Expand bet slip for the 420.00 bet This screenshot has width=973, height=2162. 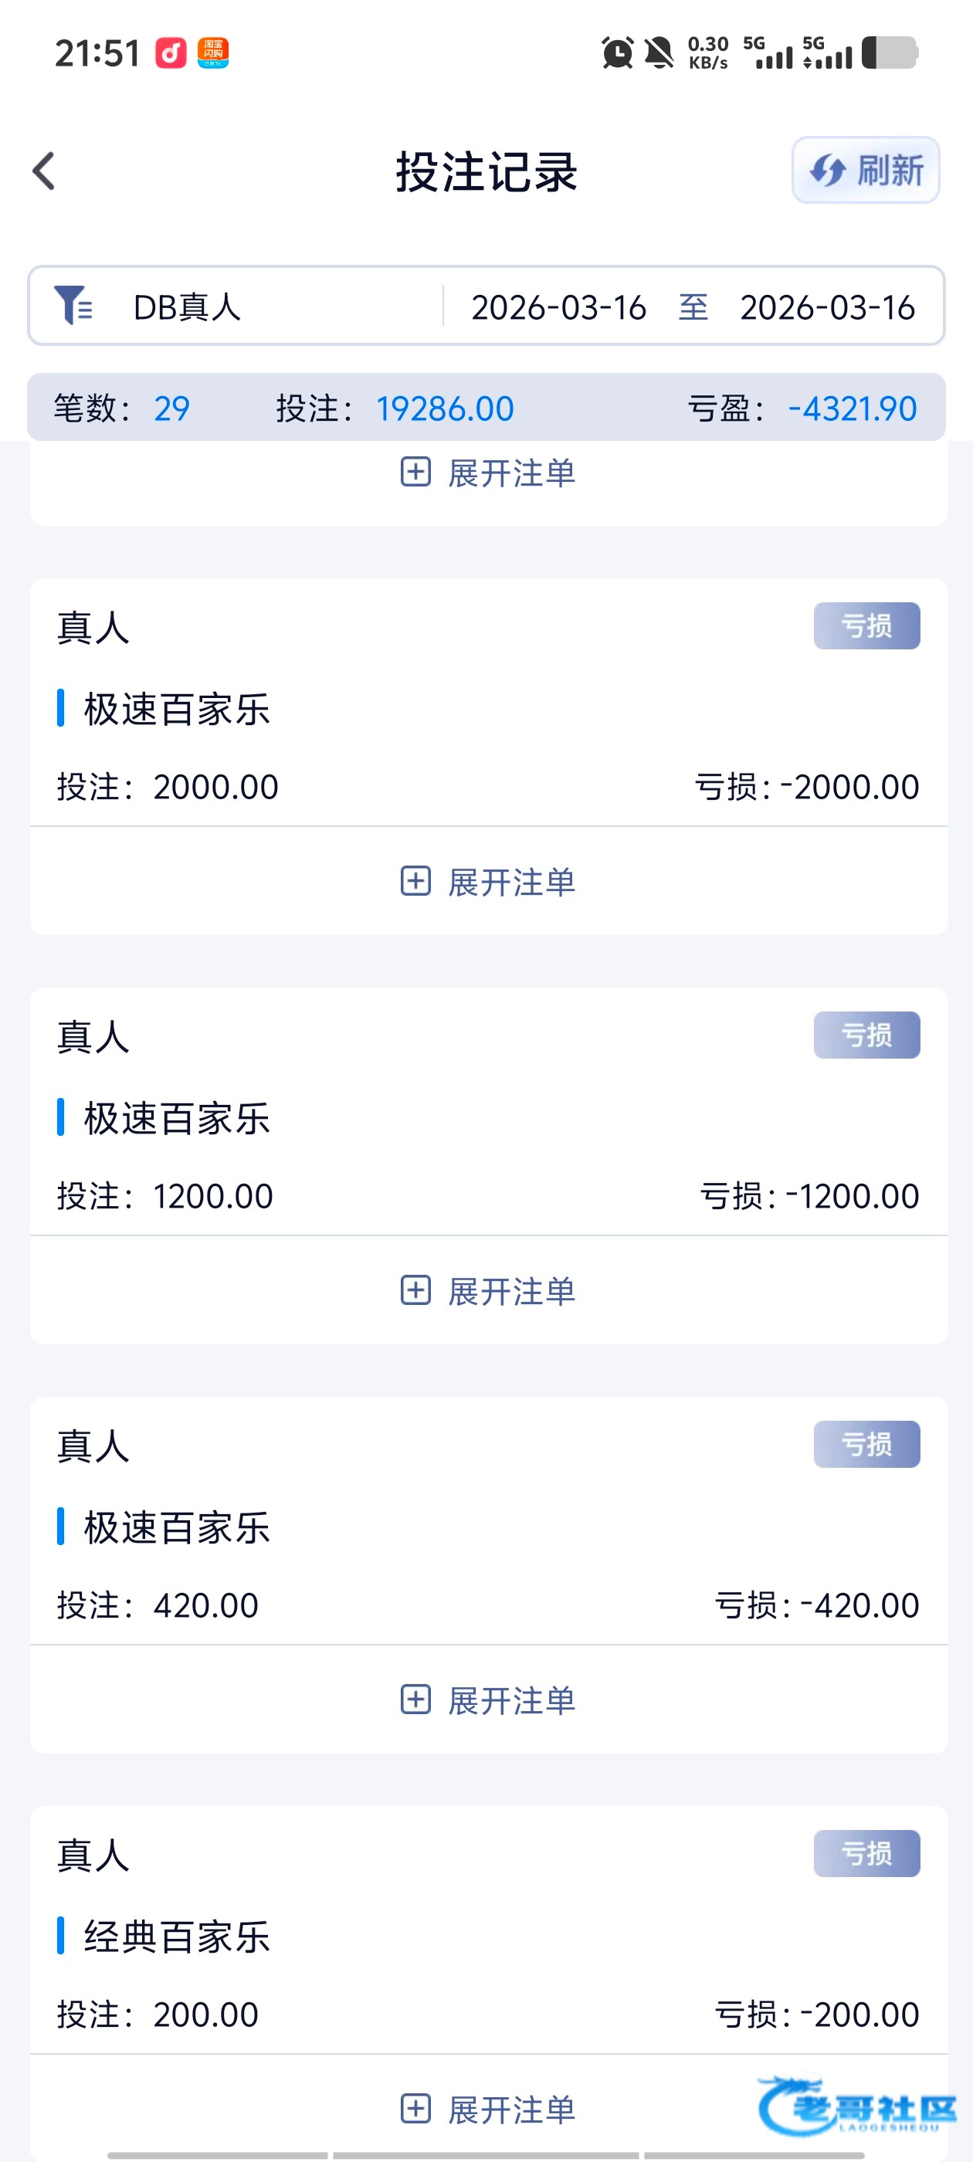[488, 1700]
